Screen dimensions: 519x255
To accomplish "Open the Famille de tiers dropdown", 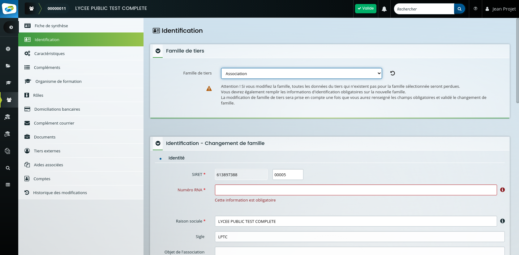I will pos(301,74).
